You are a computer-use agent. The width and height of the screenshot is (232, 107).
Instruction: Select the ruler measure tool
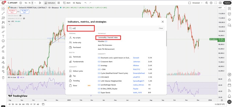(3, 47)
